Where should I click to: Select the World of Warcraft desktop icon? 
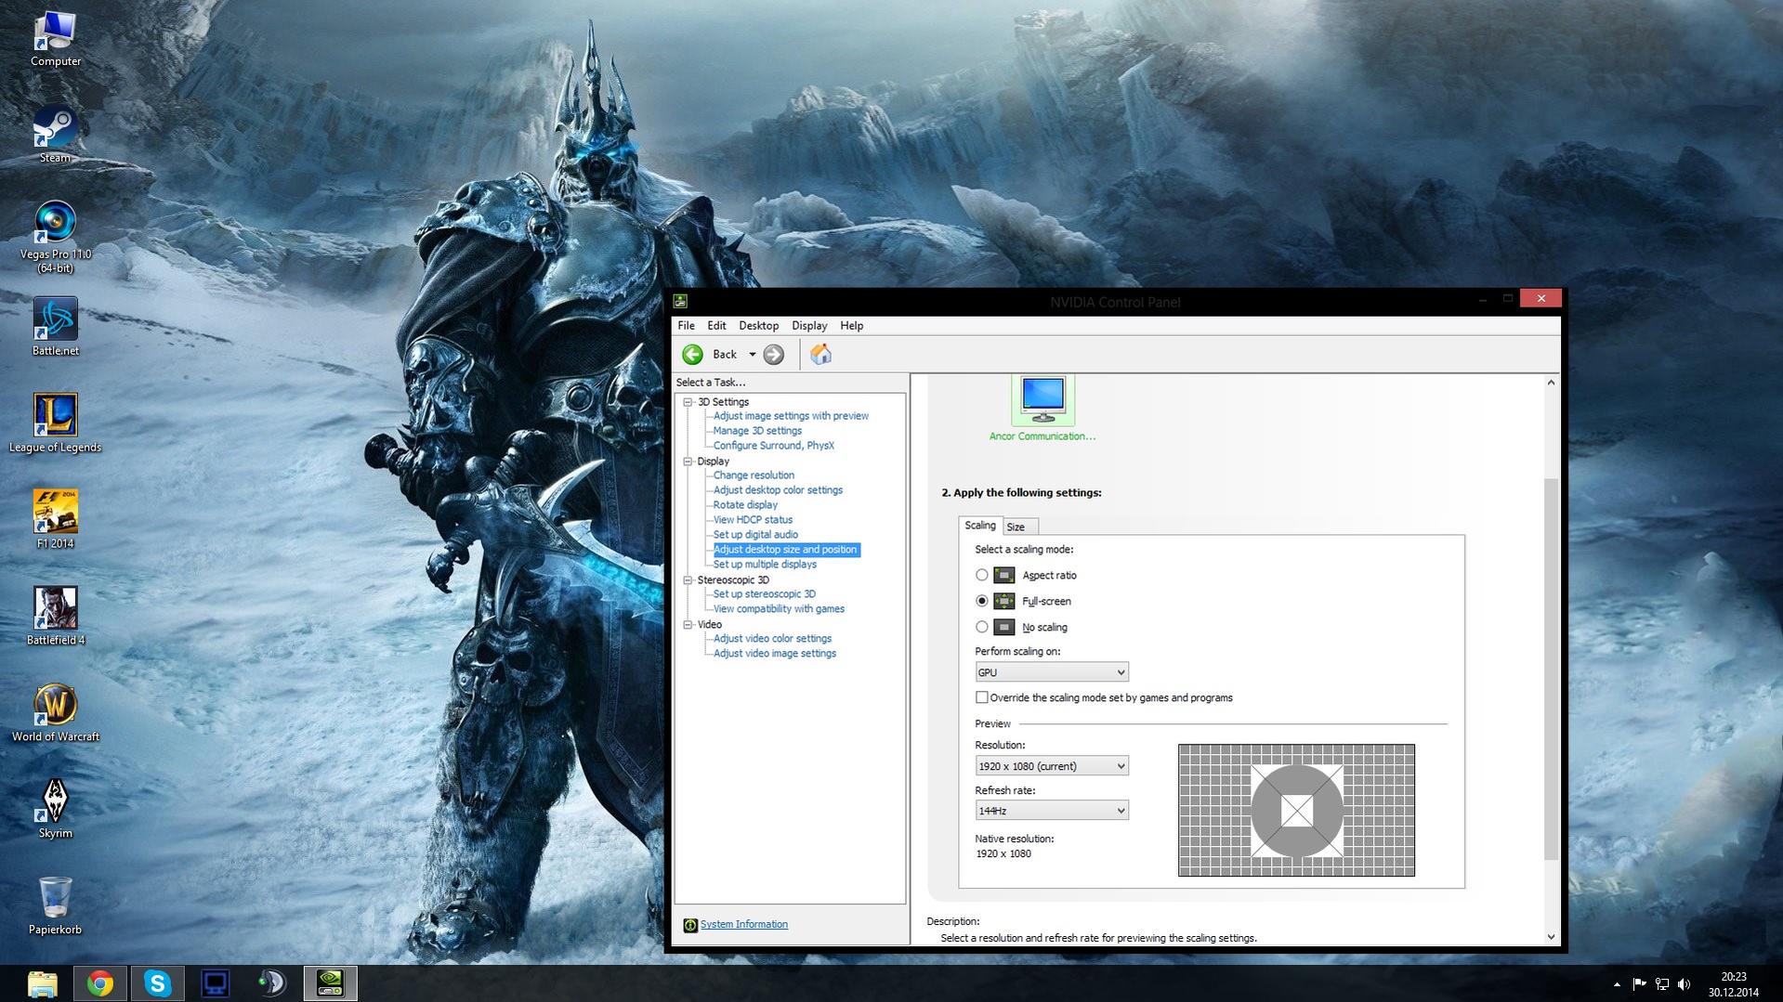click(x=56, y=713)
